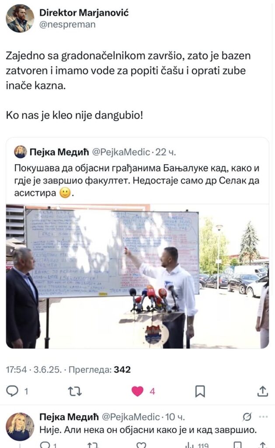The height and width of the screenshot is (448, 275).
Task: Open the reply icon under the main tweet
Action: (12, 391)
